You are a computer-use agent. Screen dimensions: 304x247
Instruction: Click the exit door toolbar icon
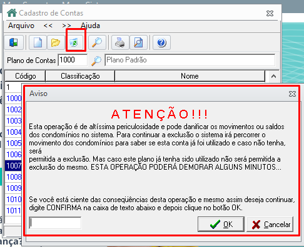point(14,42)
